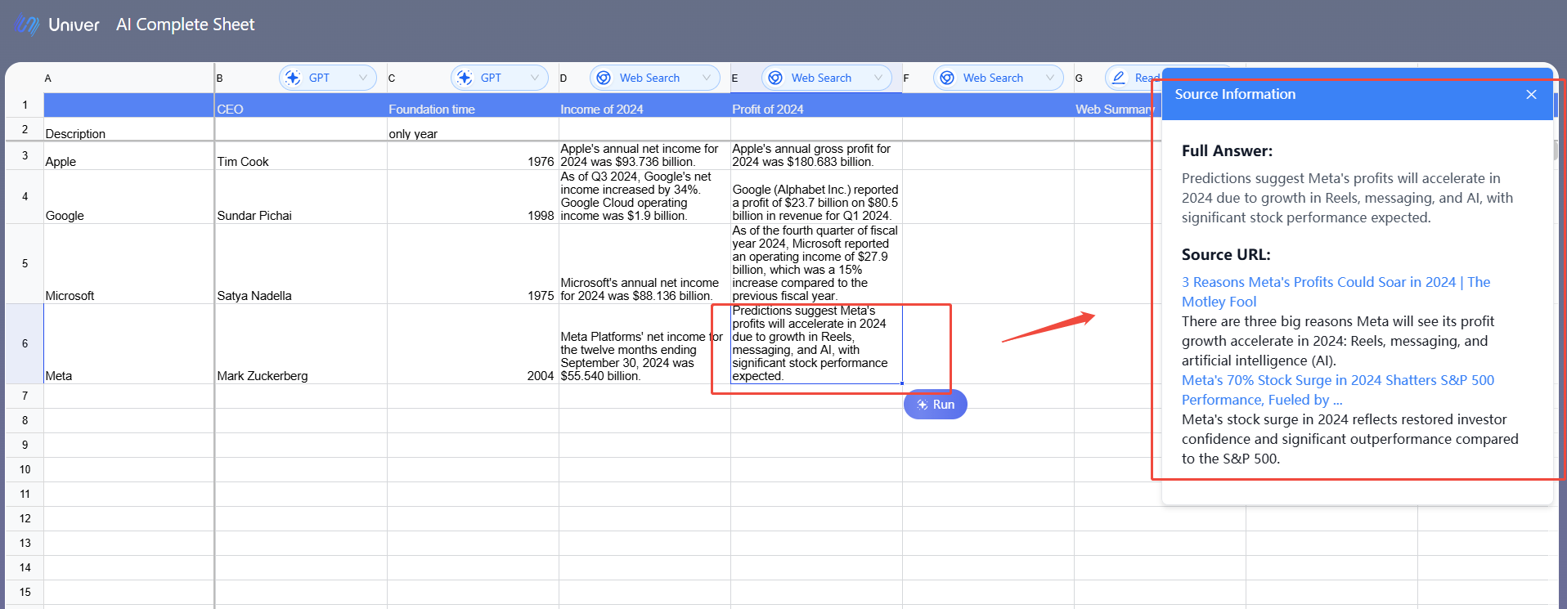Select the 'only year' cell
The image size is (1567, 609).
click(x=473, y=129)
